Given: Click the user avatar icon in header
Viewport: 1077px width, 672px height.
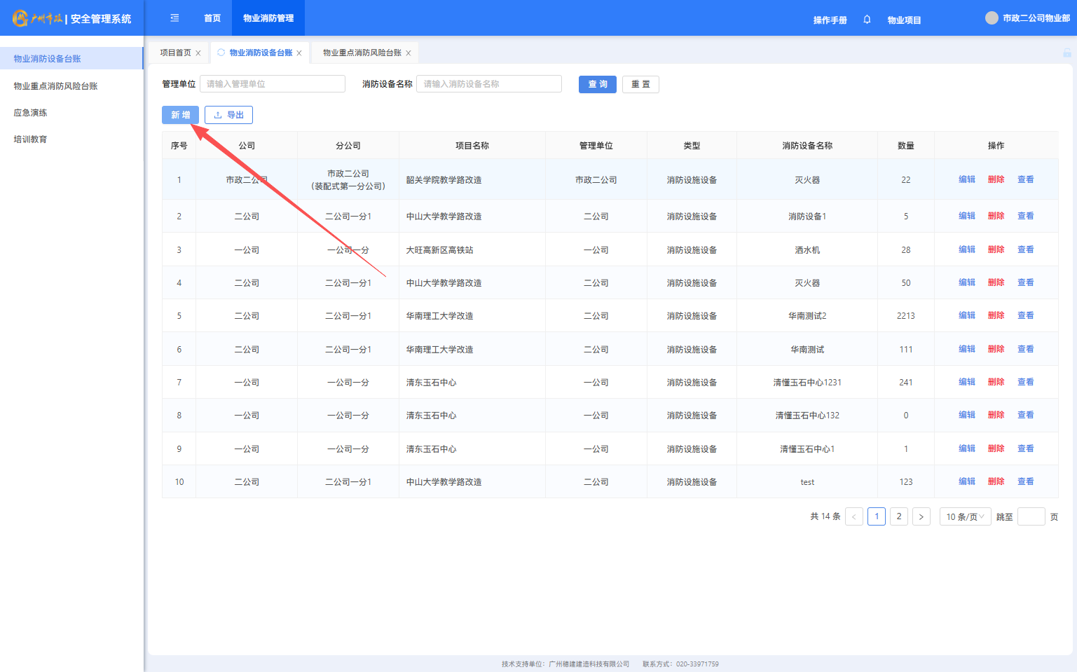Looking at the screenshot, I should point(992,18).
